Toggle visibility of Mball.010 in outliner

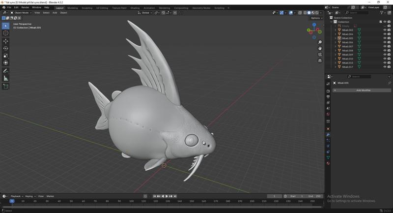tap(385, 59)
